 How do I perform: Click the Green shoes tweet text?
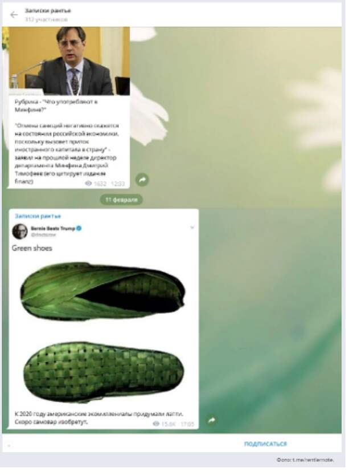(x=32, y=249)
